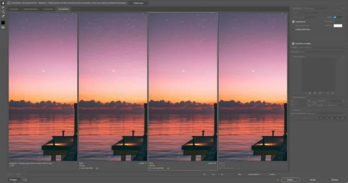The image size is (348, 183).
Task: Select the Eyedropper tool
Action: (3, 16)
